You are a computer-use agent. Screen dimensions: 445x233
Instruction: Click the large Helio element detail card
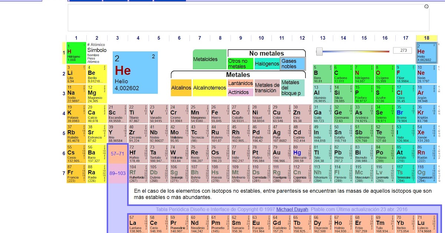click(135, 72)
